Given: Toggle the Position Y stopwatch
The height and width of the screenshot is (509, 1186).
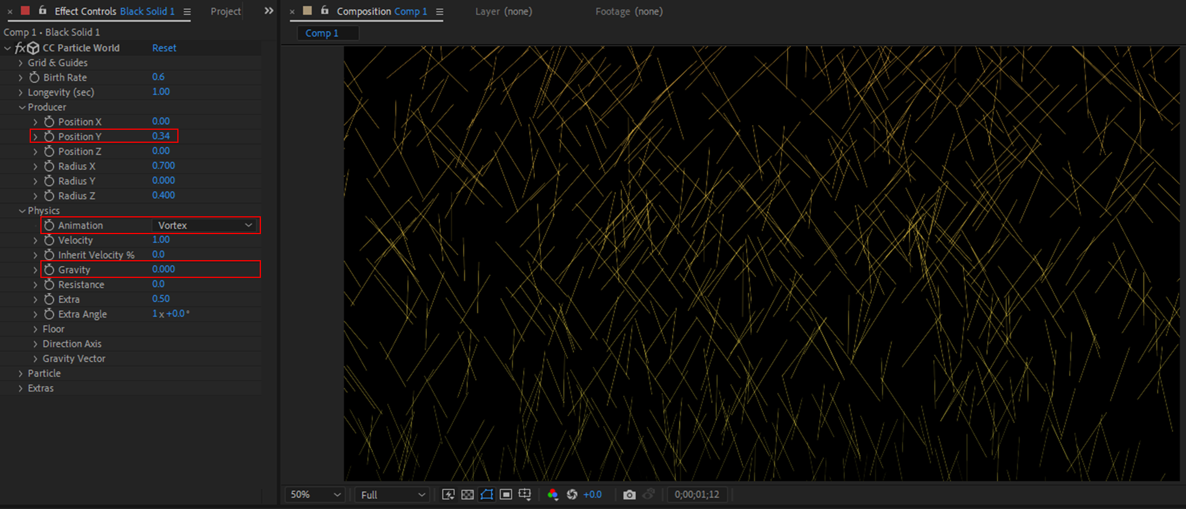Looking at the screenshot, I should click(49, 136).
